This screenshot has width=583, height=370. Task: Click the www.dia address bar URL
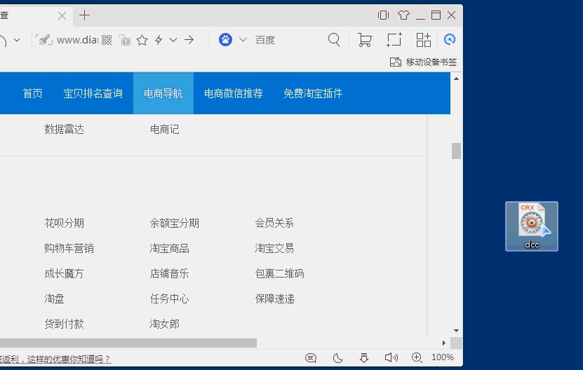click(x=77, y=40)
